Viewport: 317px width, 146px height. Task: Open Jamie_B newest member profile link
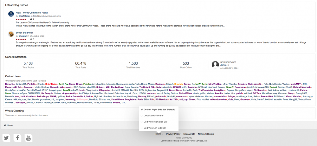(x=225, y=65)
